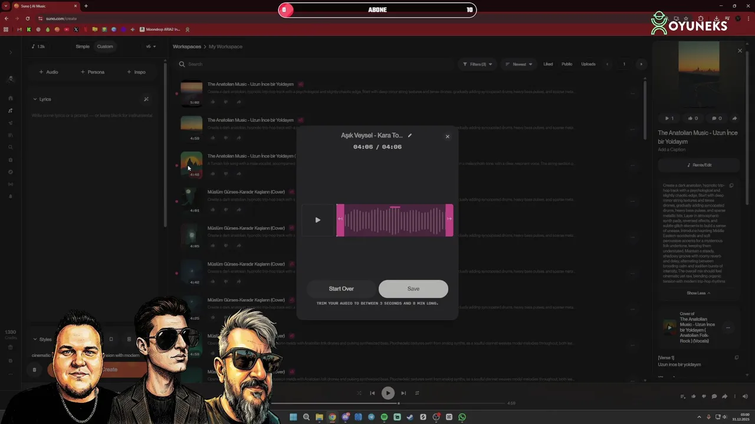Viewport: 755px width, 424px height.
Task: Open the Workspaces breadcrumb link
Action: pos(187,47)
